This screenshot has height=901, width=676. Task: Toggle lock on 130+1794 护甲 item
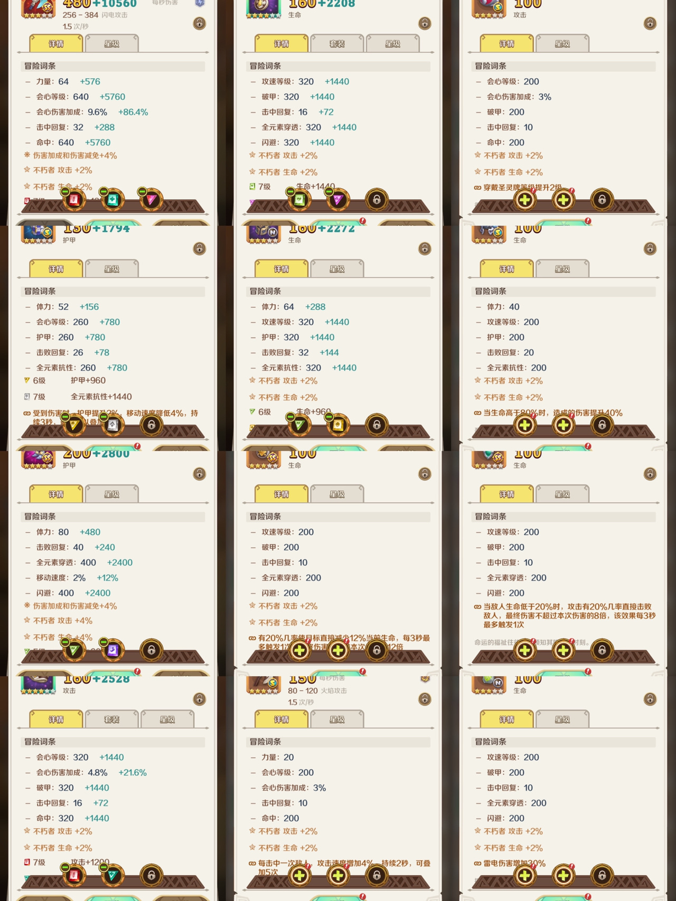click(199, 248)
